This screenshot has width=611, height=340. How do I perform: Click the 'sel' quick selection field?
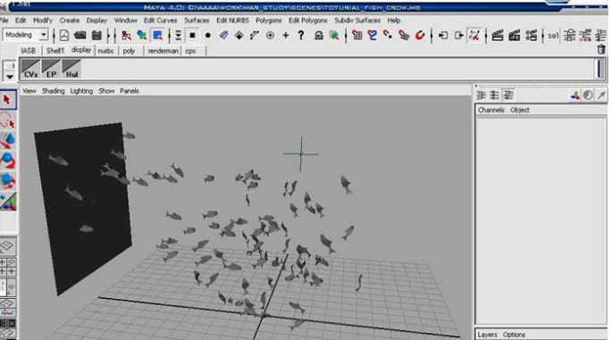[x=553, y=36]
